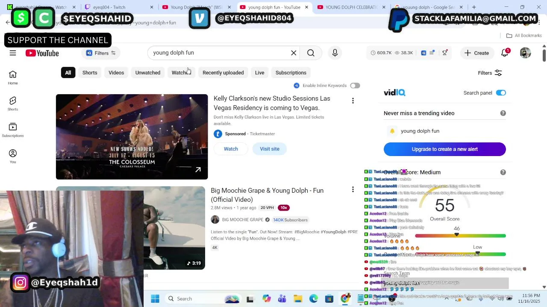Open Copilot from taskbar

click(266, 299)
